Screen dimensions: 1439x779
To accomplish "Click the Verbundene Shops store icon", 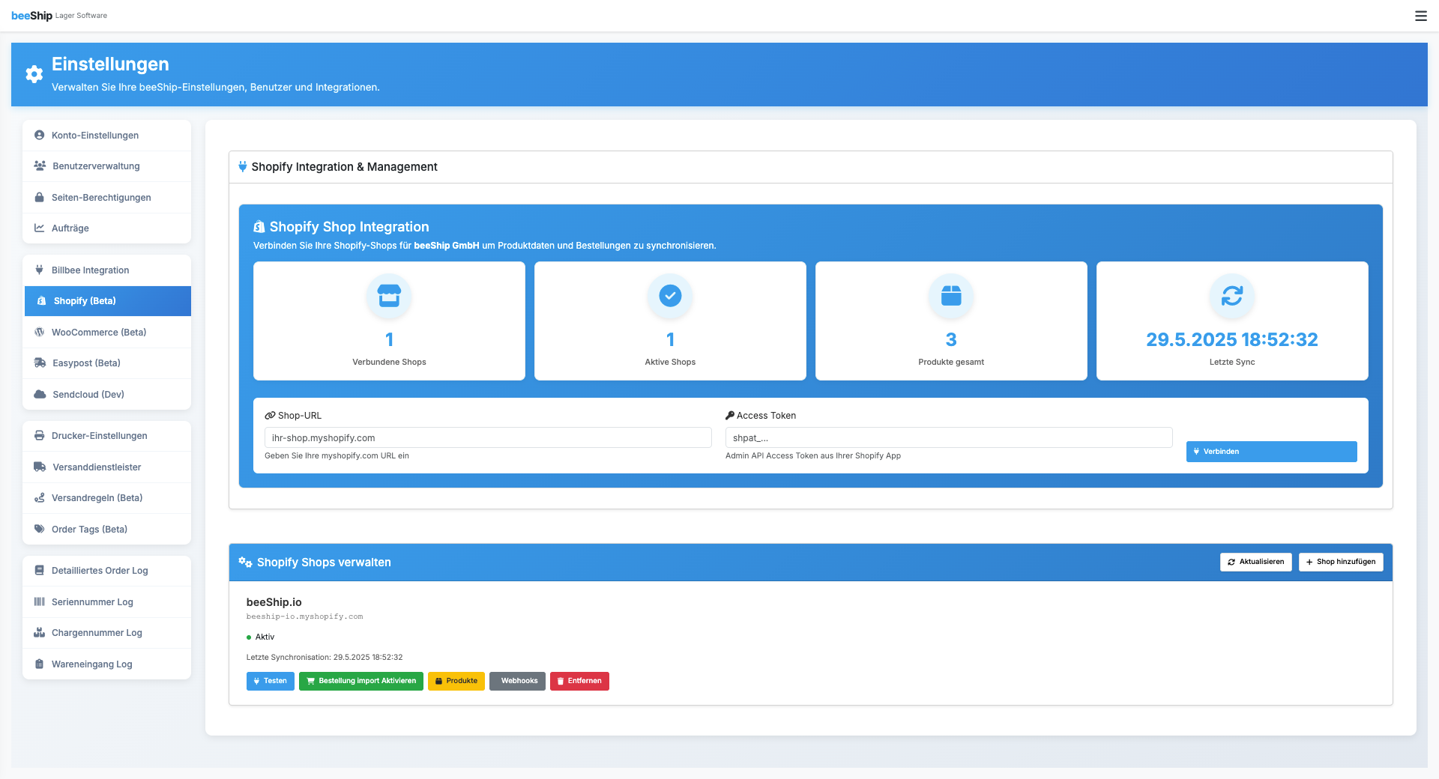I will tap(389, 296).
